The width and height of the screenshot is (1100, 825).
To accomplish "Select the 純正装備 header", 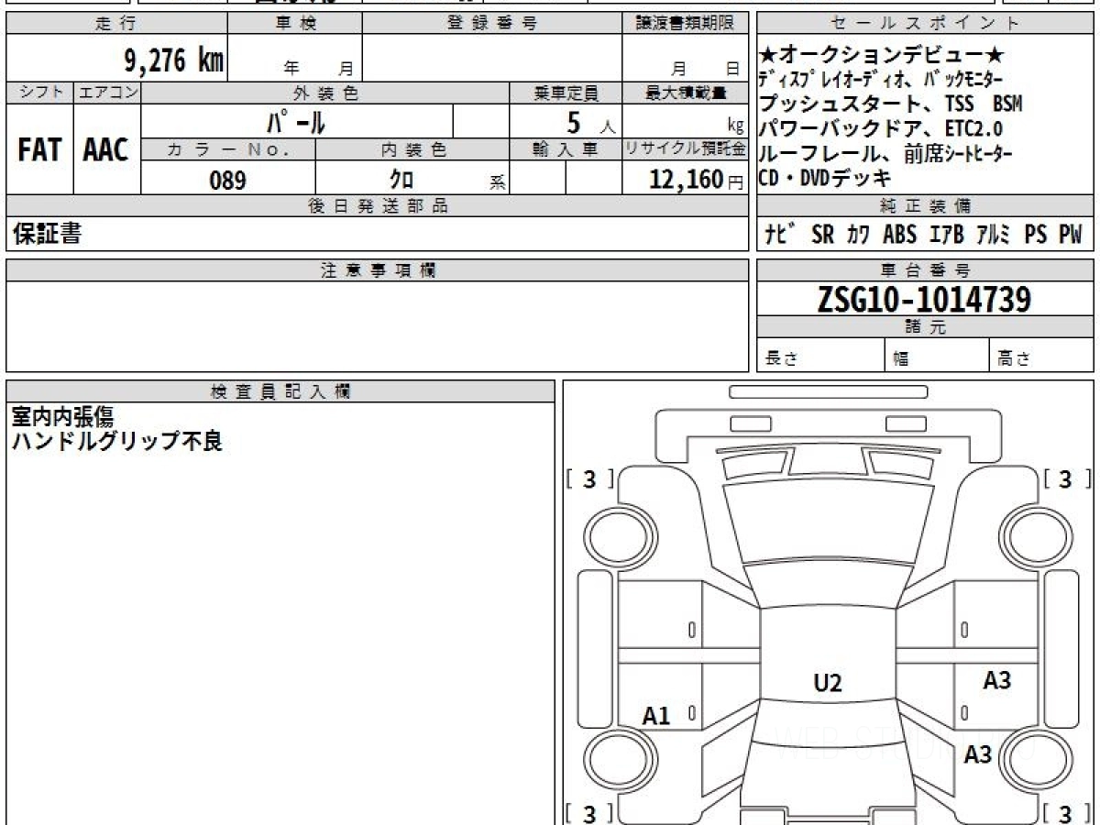I will click(925, 206).
